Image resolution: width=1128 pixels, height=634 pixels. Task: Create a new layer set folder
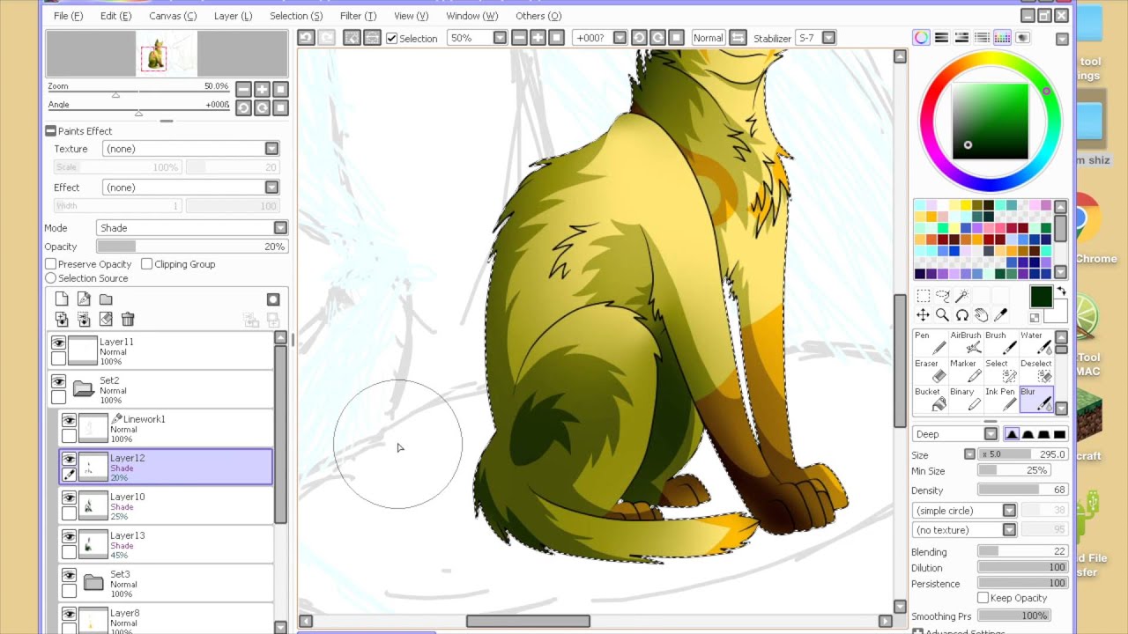[106, 299]
